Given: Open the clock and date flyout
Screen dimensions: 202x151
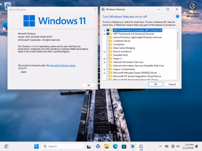Looking at the screenshot, I should 188,146.
